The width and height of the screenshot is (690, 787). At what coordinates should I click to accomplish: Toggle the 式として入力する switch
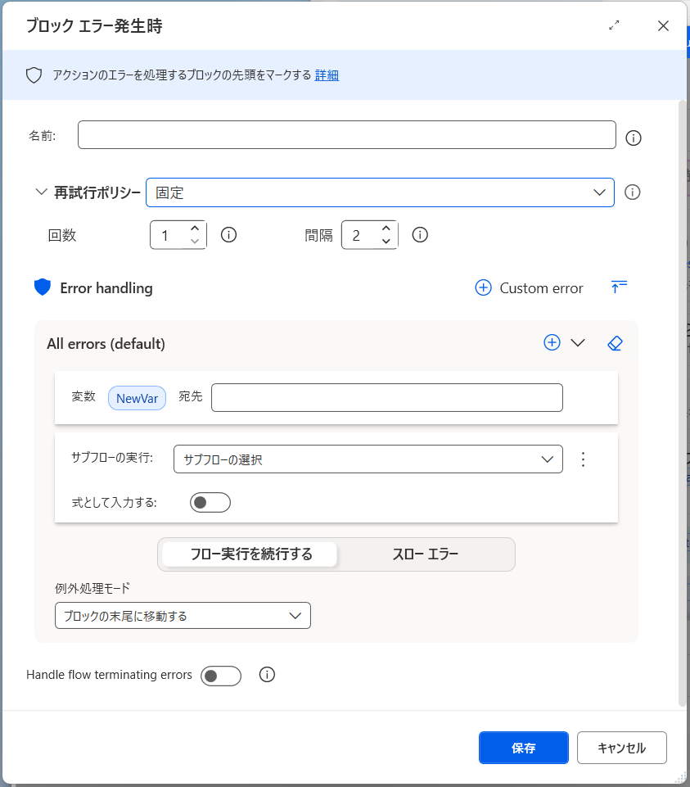210,502
